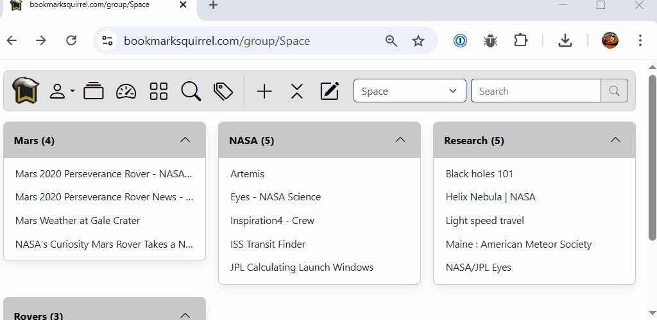Collapse the NASA (5) panel
Image resolution: width=657 pixels, height=320 pixels.
coord(400,140)
